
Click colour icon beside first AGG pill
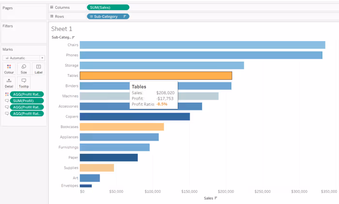click(7, 94)
